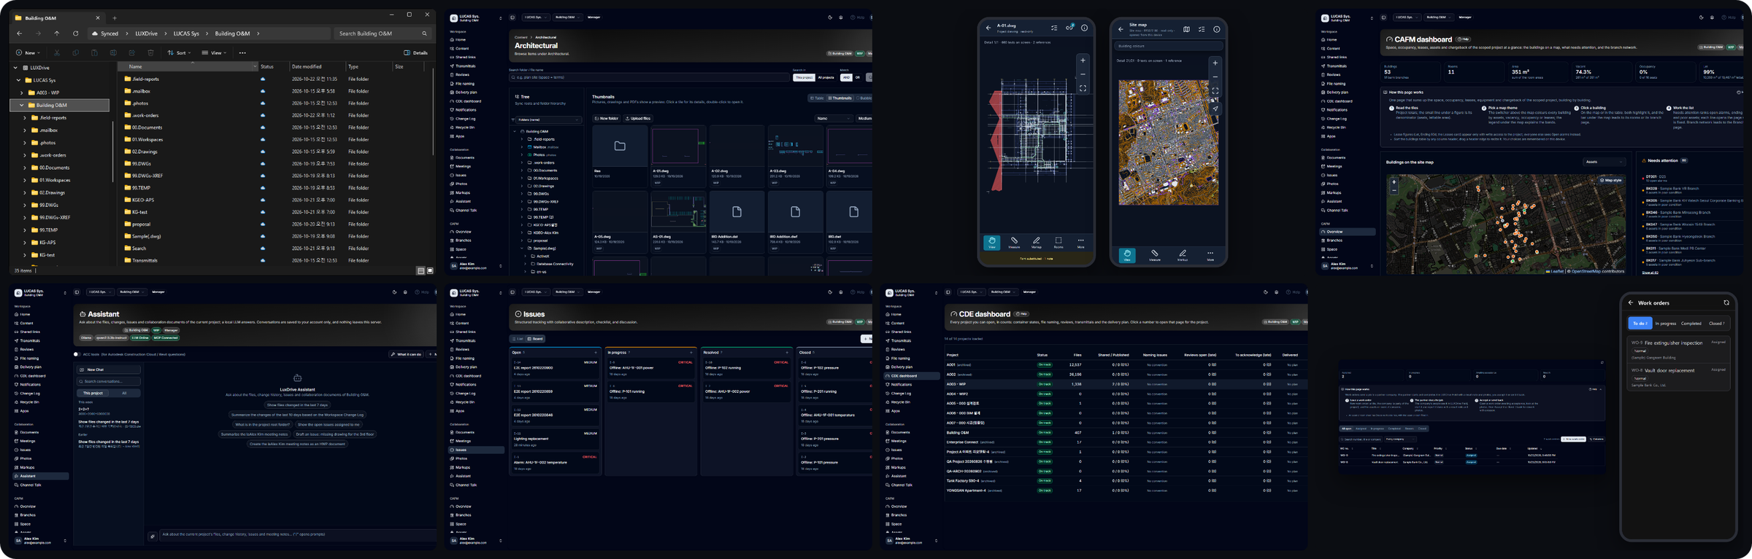Refresh the Work orders mobile screen
The image size is (1752, 559).
click(1726, 303)
